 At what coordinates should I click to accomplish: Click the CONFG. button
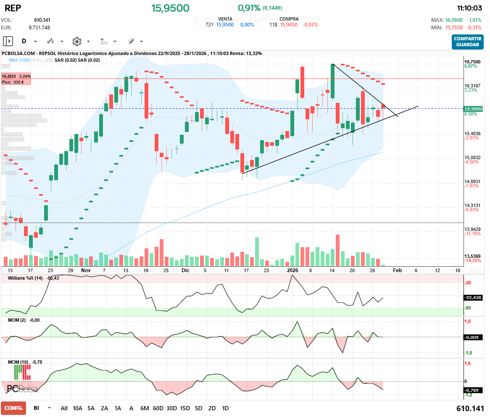coord(13,408)
